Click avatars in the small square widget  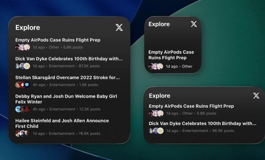coord(156,66)
